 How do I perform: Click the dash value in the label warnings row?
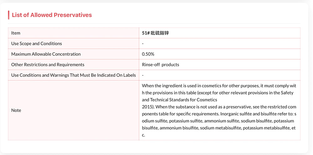click(143, 75)
